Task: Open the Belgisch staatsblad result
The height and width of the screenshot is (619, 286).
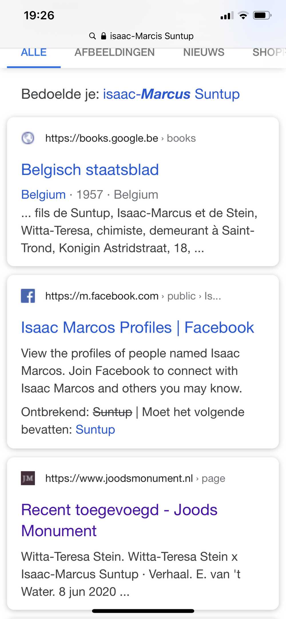Action: pyautogui.click(x=90, y=170)
